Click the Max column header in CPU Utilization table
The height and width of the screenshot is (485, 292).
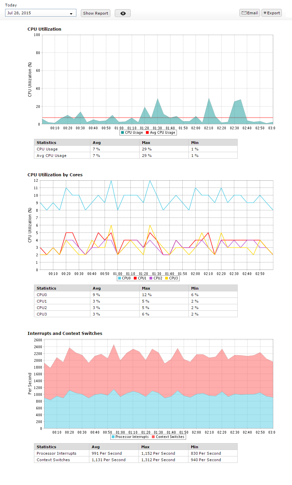(146, 143)
